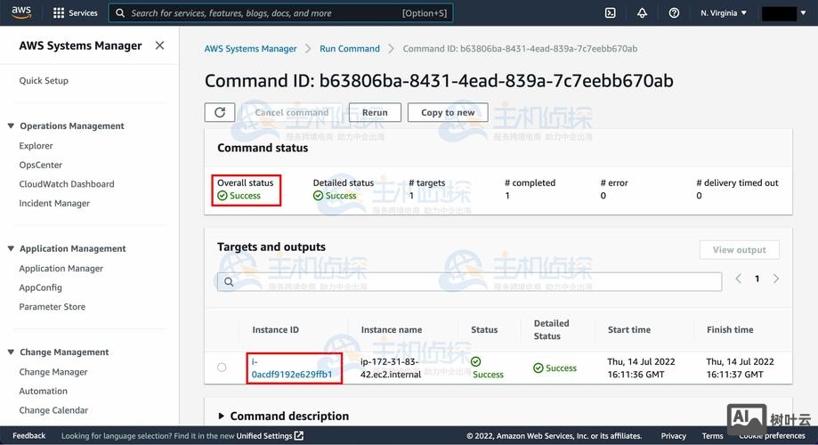Viewport: 818px width, 445px height.
Task: Open the help question mark icon
Action: tap(674, 13)
